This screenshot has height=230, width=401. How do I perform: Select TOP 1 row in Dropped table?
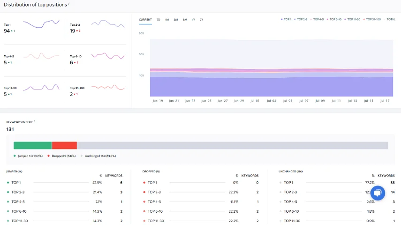[201, 183]
